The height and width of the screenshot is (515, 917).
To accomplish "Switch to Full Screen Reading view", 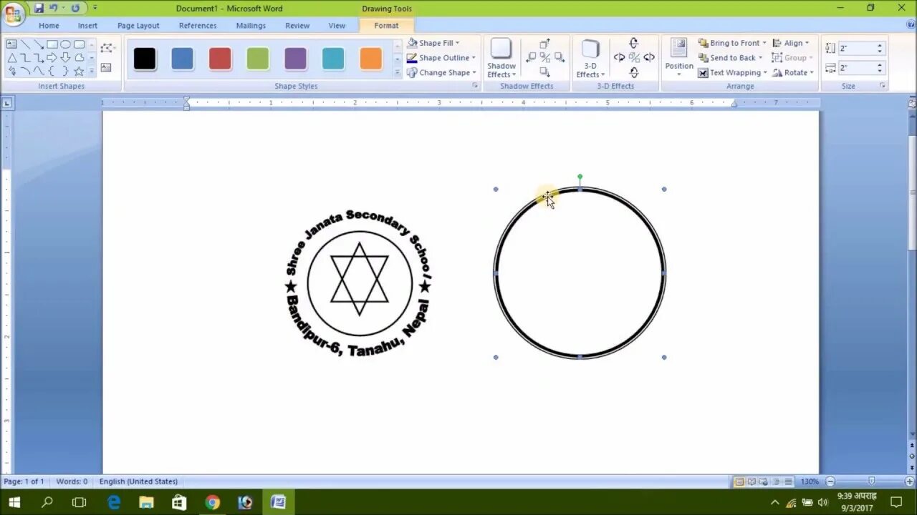I will pyautogui.click(x=752, y=481).
